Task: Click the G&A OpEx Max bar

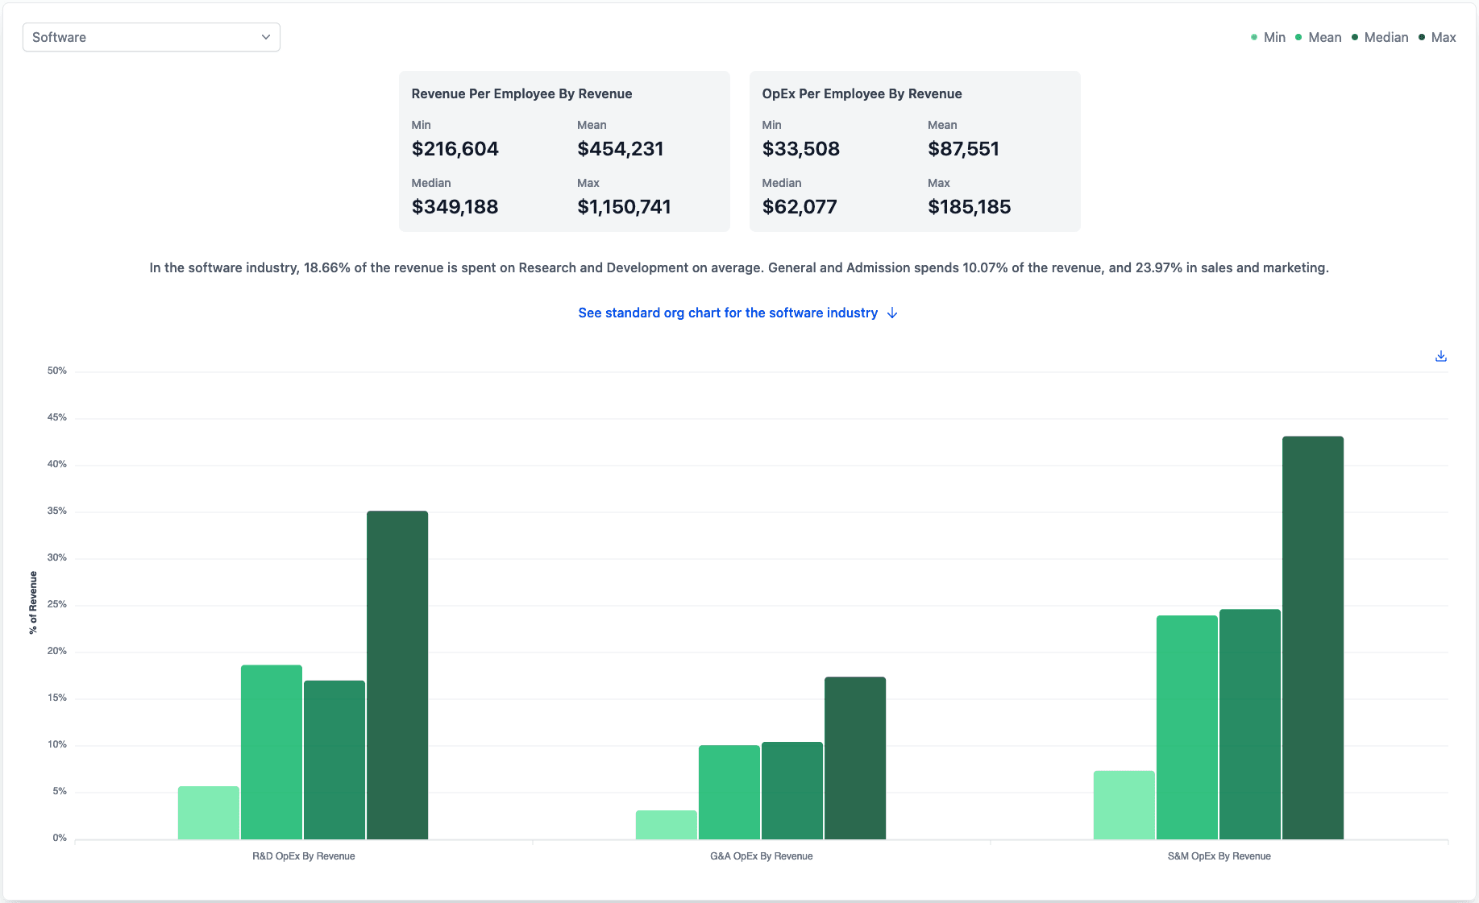Action: click(855, 758)
